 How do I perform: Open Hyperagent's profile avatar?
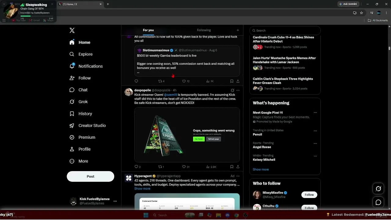[129, 178]
